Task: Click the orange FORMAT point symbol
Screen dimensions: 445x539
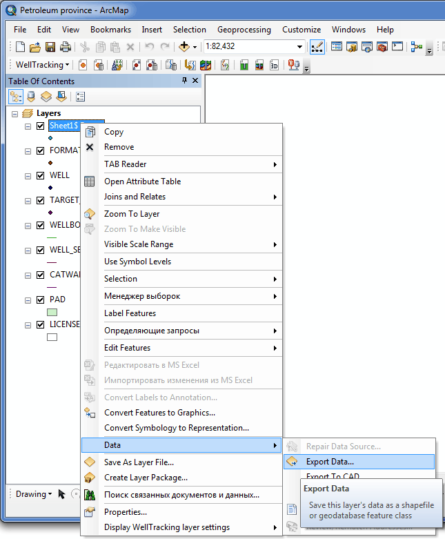Action: pyautogui.click(x=50, y=163)
